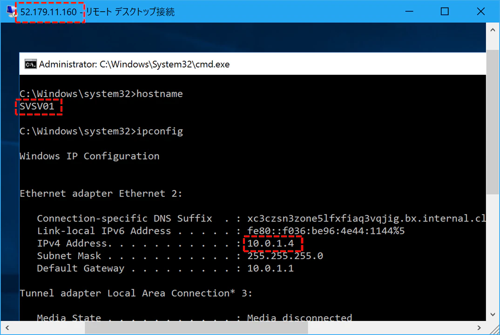The height and width of the screenshot is (335, 500).
Task: Click the IPv4 address value 10.0.1.4
Action: [270, 243]
